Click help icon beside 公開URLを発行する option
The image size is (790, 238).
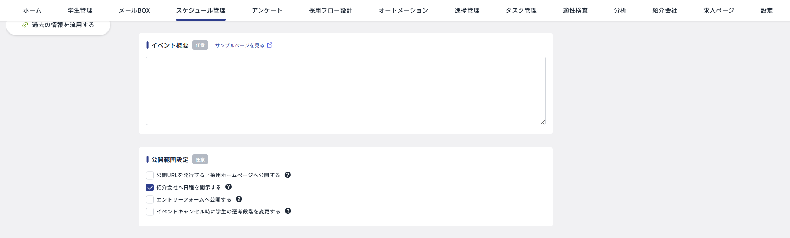pyautogui.click(x=288, y=175)
